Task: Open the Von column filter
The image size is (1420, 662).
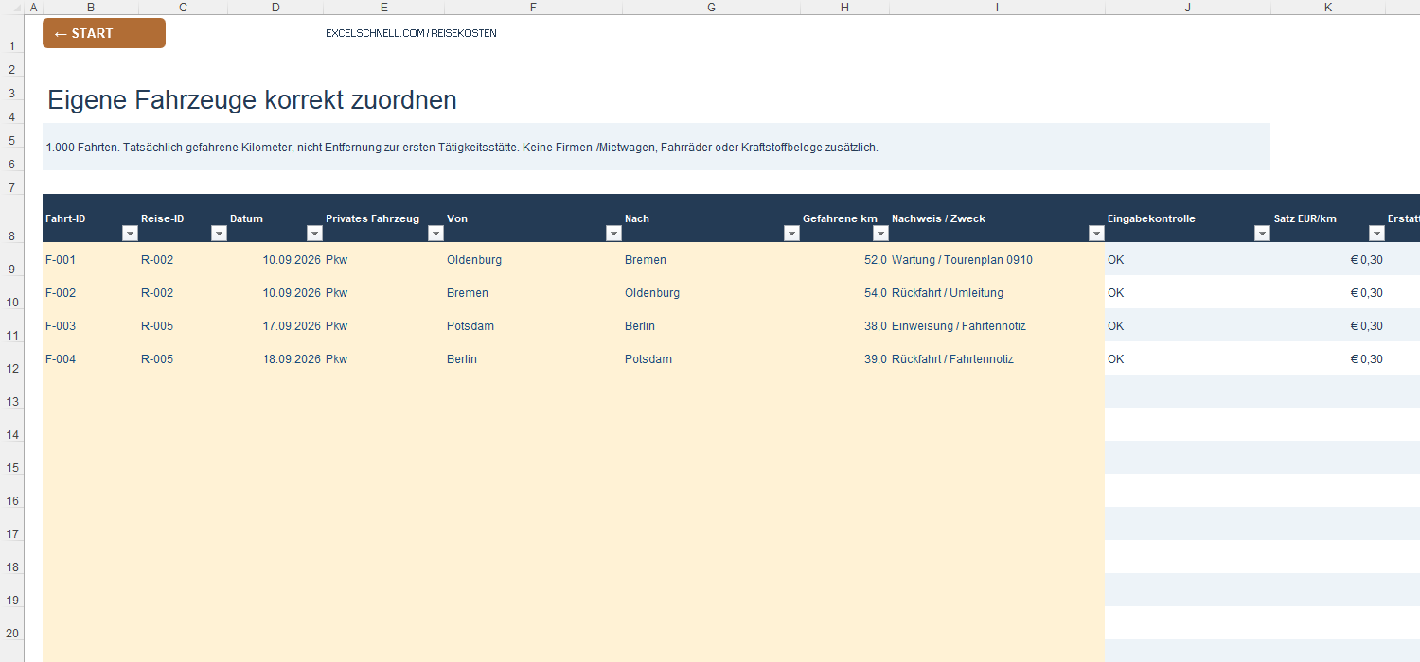Action: [x=613, y=234]
